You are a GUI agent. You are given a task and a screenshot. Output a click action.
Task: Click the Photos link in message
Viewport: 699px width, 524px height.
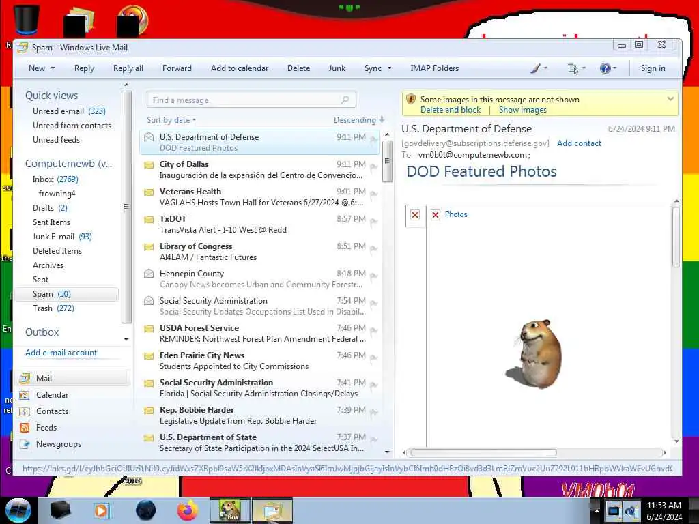click(x=456, y=214)
